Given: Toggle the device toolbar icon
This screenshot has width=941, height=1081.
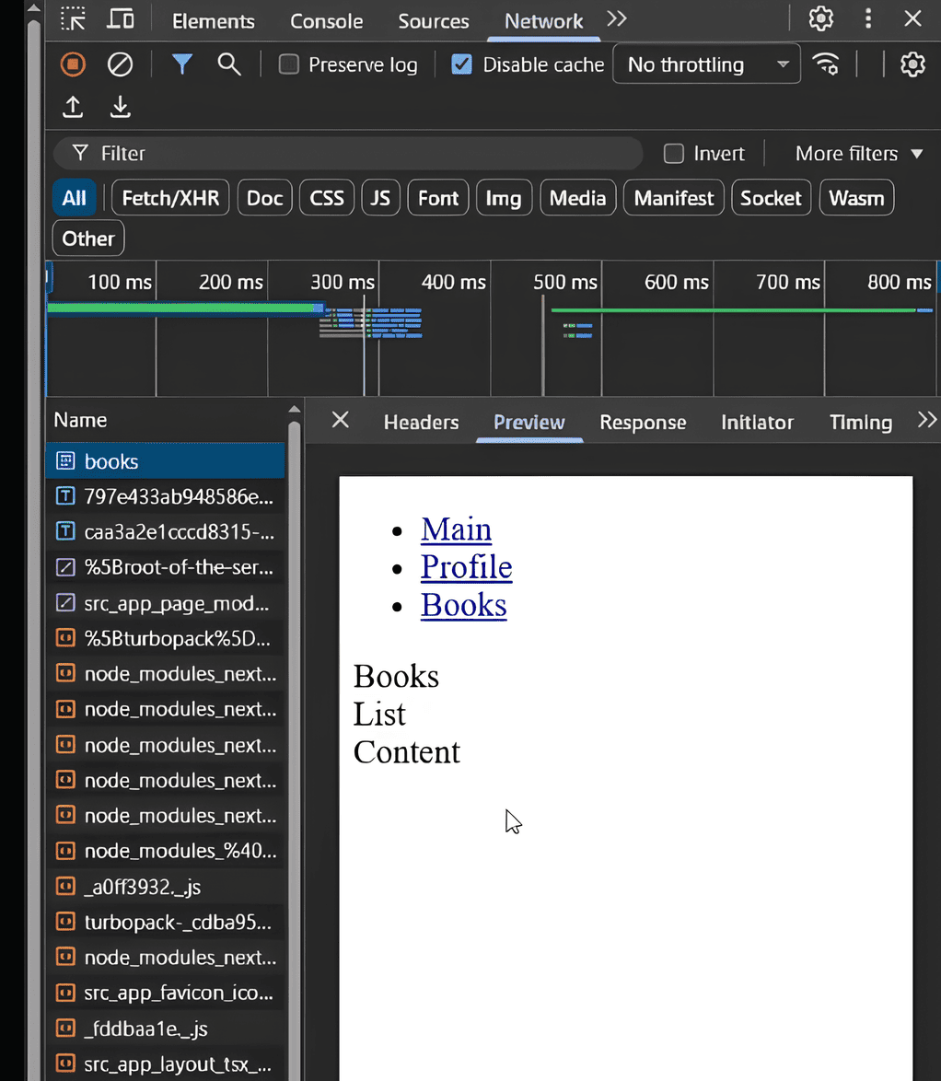Looking at the screenshot, I should [121, 20].
